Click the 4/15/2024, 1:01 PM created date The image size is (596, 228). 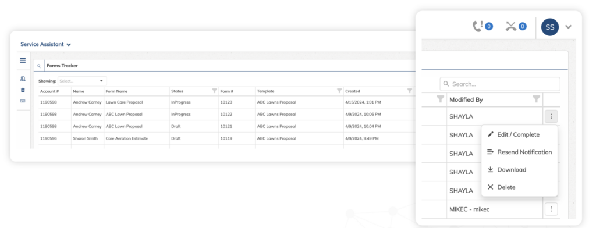coord(363,102)
